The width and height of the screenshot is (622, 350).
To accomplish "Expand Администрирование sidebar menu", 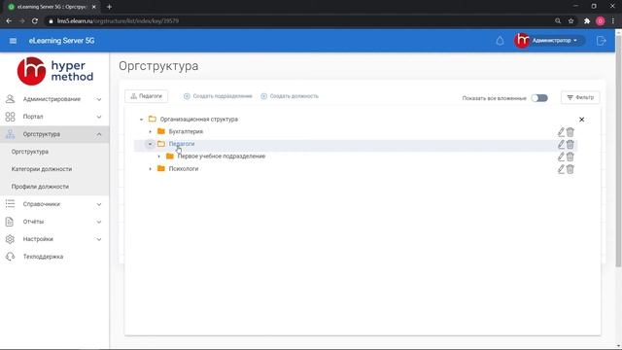I will click(x=54, y=99).
